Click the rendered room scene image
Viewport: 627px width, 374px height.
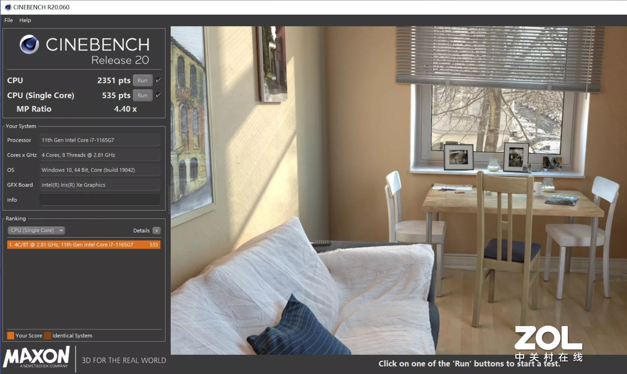click(398, 190)
